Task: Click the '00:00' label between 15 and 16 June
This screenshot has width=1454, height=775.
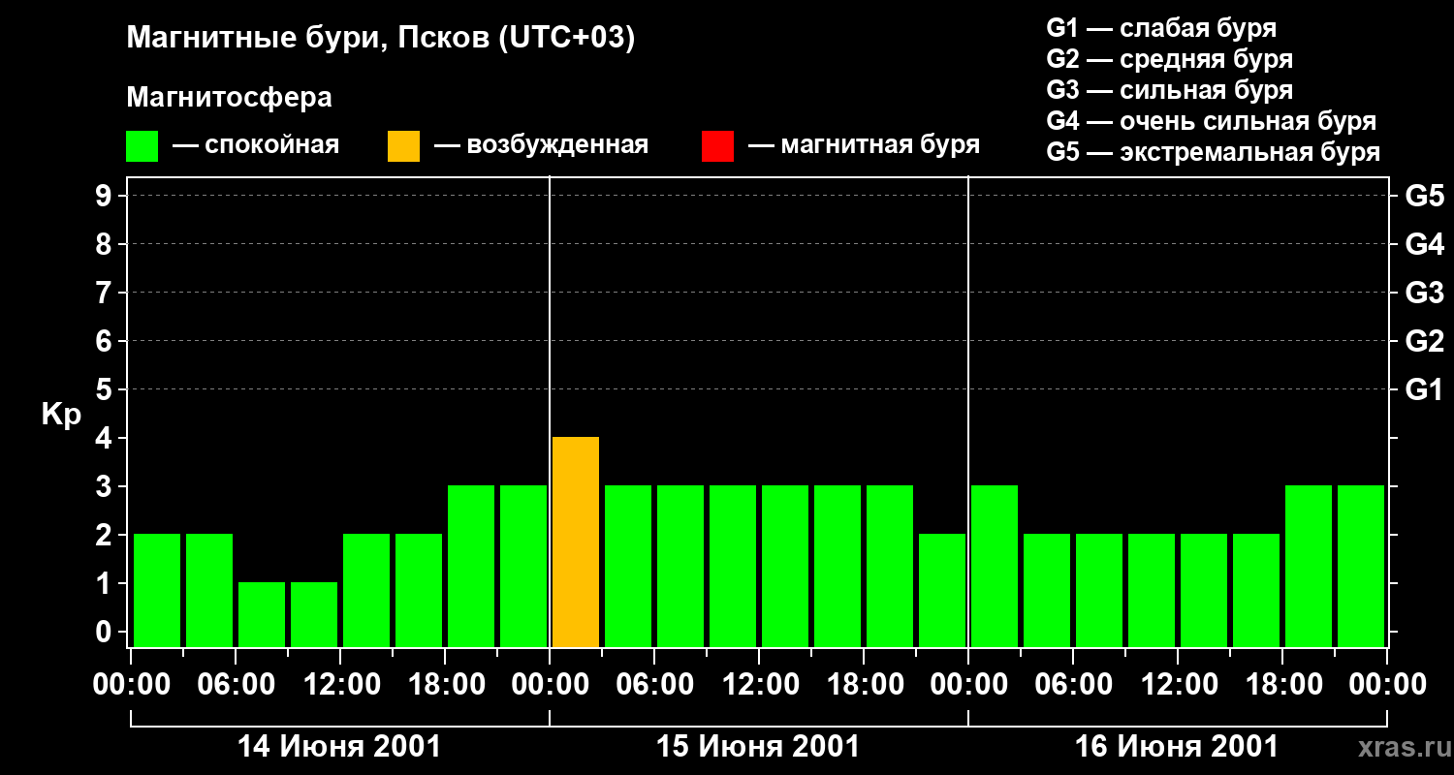Action: click(968, 685)
